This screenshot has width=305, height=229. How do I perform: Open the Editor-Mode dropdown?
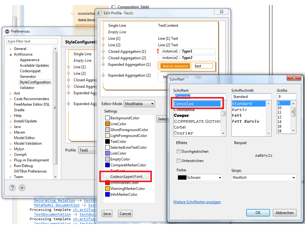click(139, 104)
